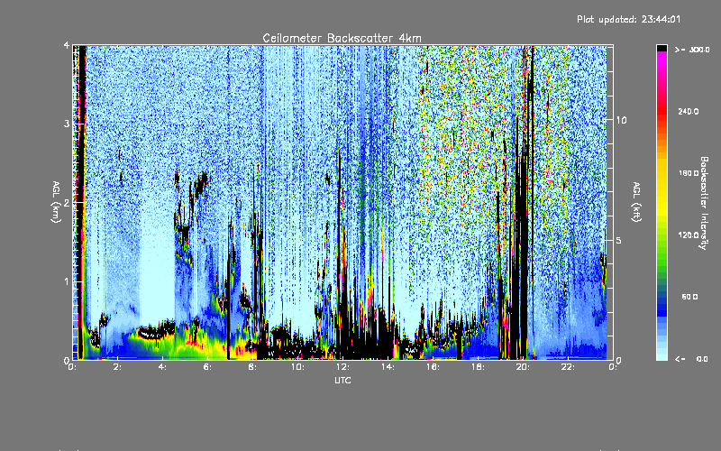Screen dimensions: 721x451
Task: Click the "Backscatter Intensity" colorbar label
Action: point(704,203)
